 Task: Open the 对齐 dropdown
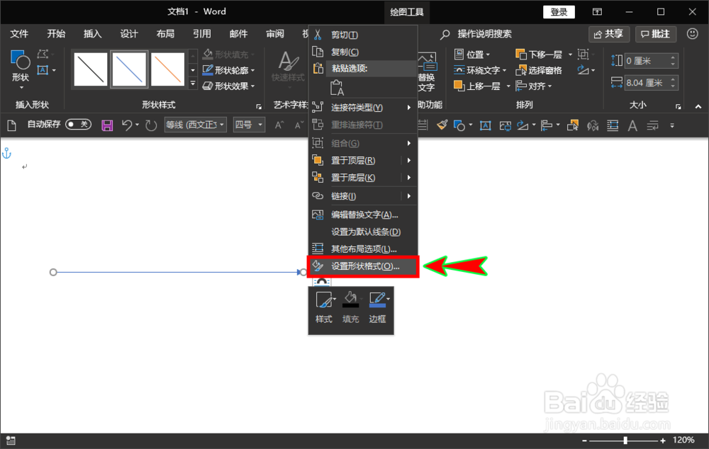click(x=534, y=86)
